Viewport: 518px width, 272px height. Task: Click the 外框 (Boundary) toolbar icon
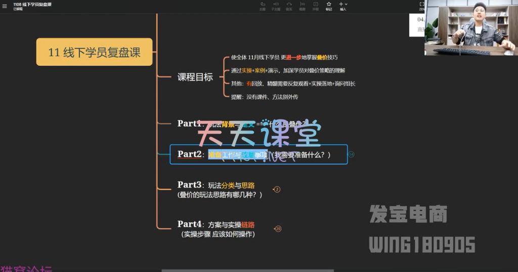tap(316, 6)
